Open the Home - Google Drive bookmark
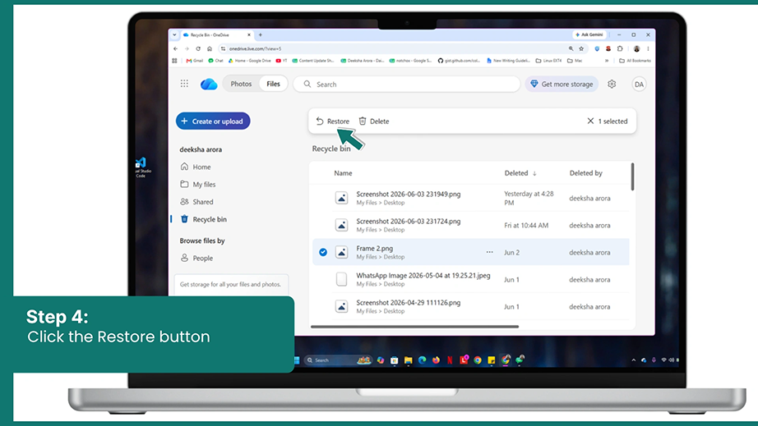Viewport: 758px width, 426px height. pyautogui.click(x=249, y=61)
